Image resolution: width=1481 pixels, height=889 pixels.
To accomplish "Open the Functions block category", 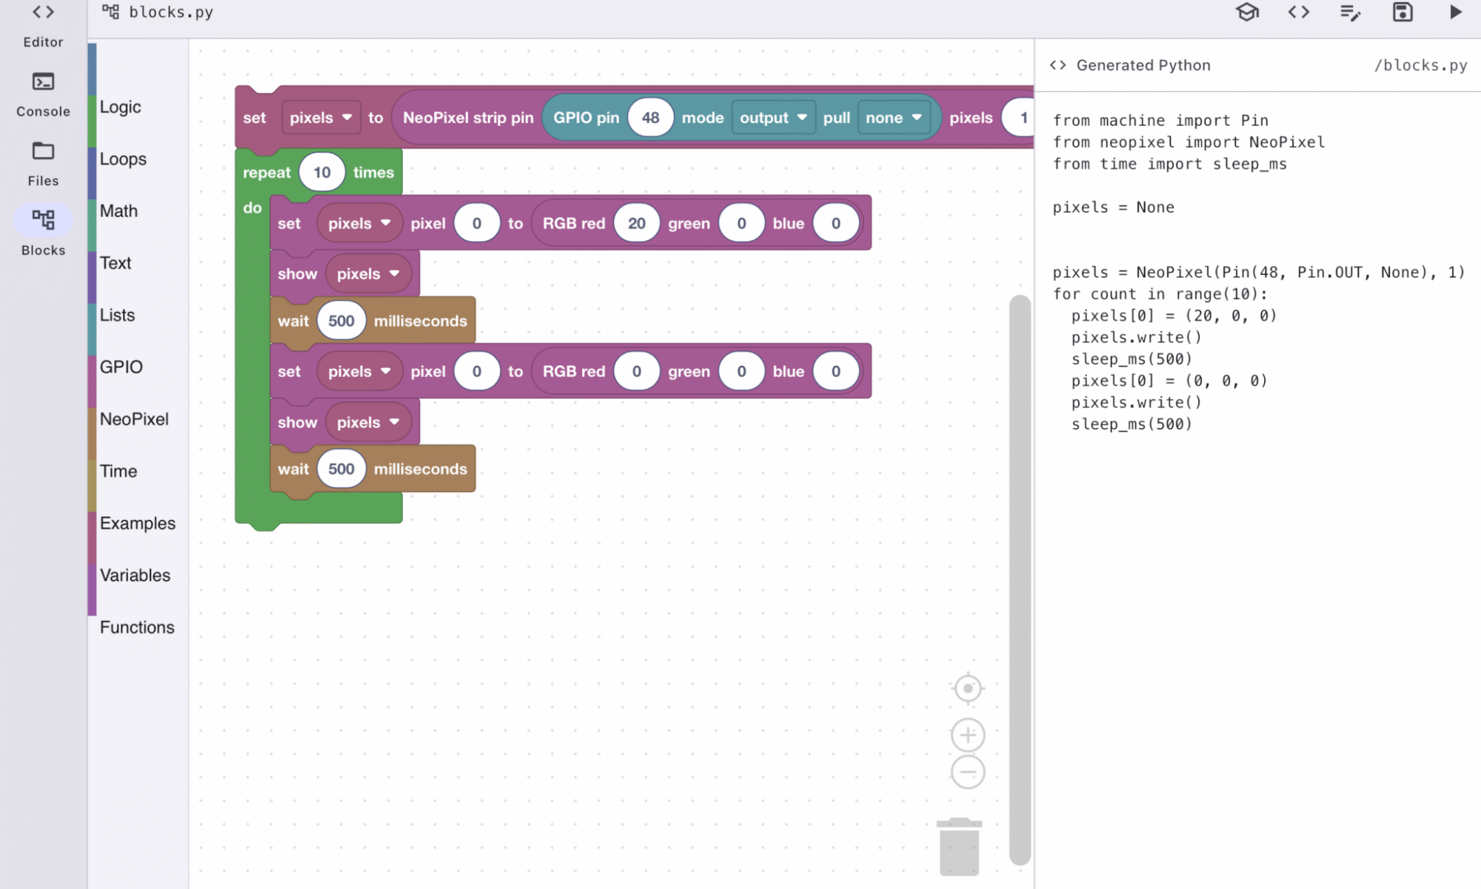I will 137,627.
